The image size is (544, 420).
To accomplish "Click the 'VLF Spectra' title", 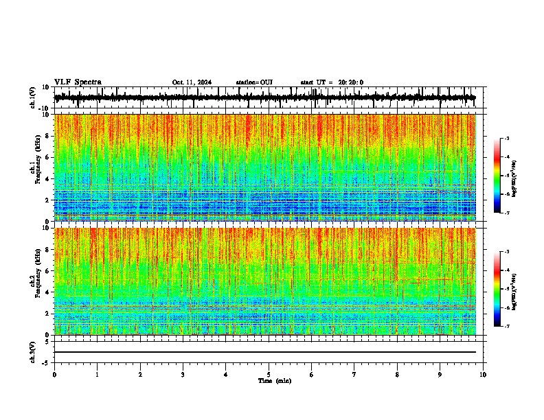I will click(78, 82).
